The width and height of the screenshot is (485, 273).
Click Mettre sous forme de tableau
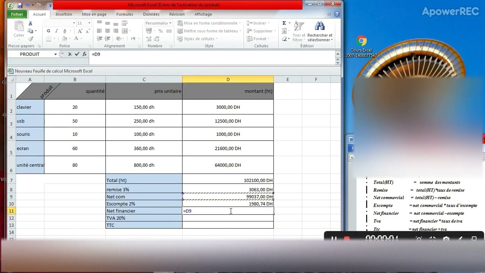tap(209, 31)
